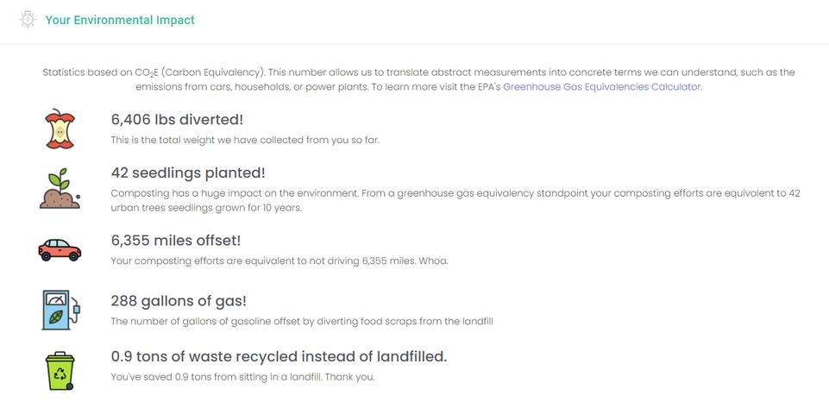Screen dimensions: 829x414
Task: Click the gas pump icon
Action: pyautogui.click(x=60, y=310)
